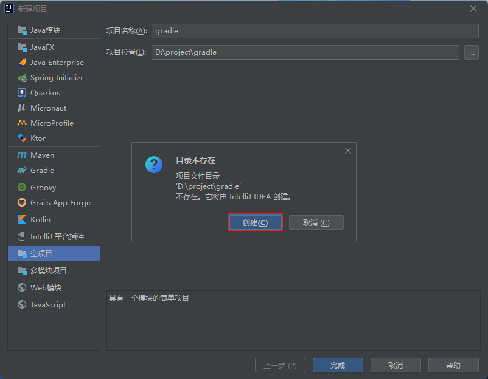This screenshot has height=379, width=488.
Task: Click the JavaFX folder icon
Action: (x=22, y=47)
